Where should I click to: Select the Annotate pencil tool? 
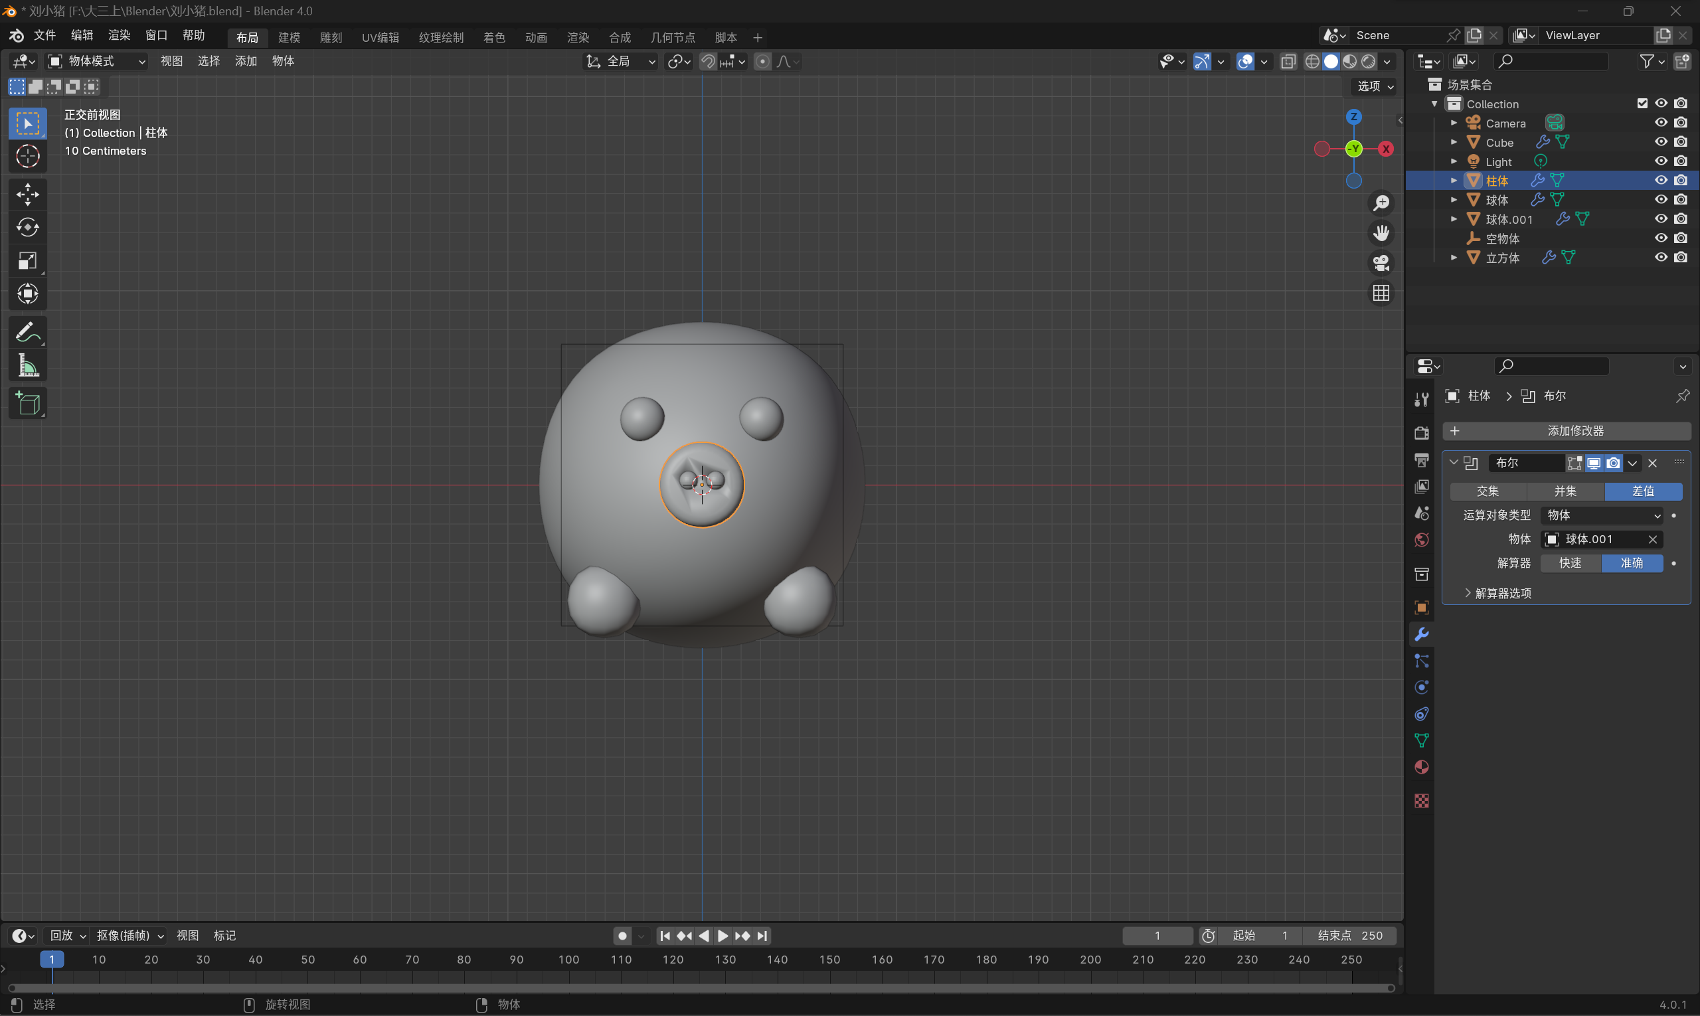pyautogui.click(x=27, y=333)
